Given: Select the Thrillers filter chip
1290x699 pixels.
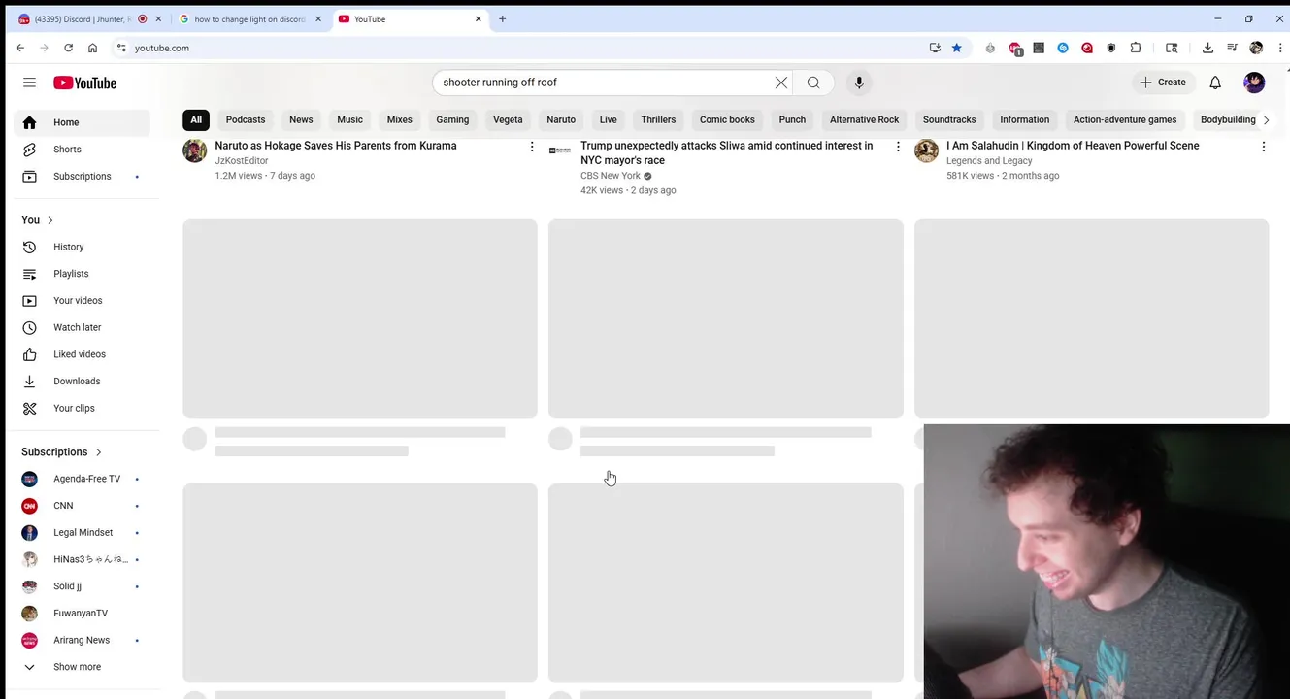Looking at the screenshot, I should pos(658,119).
